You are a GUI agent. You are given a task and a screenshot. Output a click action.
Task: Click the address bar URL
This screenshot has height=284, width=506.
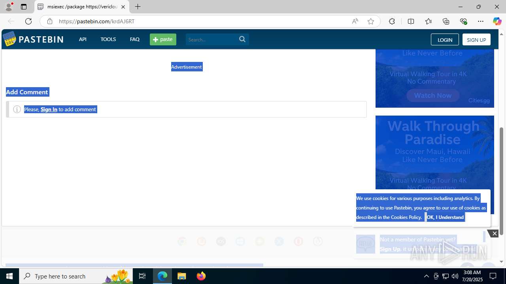pyautogui.click(x=96, y=21)
